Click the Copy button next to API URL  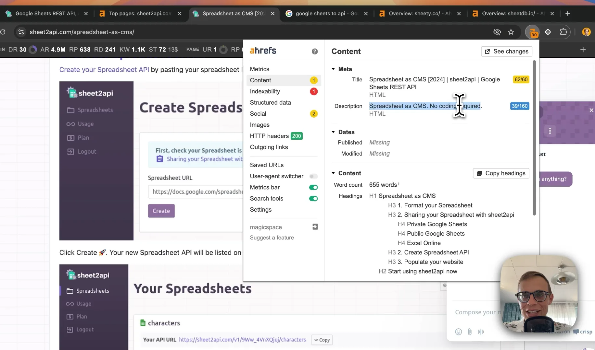(322, 340)
